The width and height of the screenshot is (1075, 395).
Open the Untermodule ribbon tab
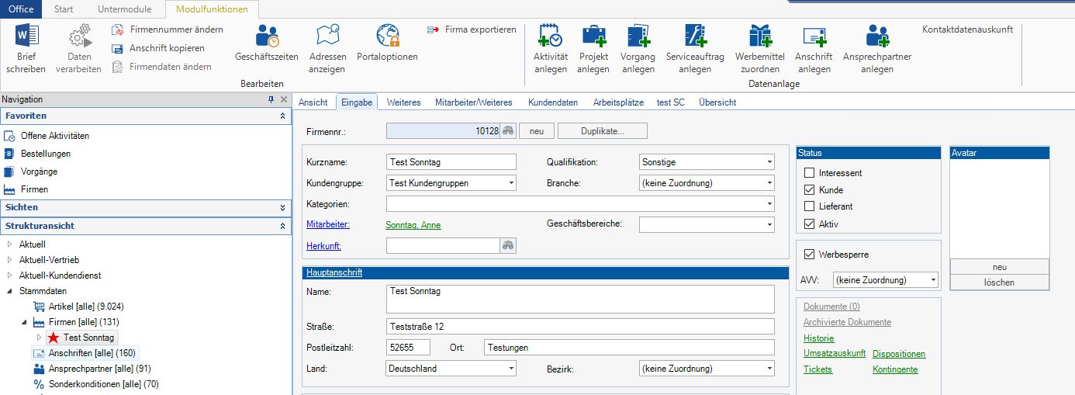pyautogui.click(x=124, y=9)
